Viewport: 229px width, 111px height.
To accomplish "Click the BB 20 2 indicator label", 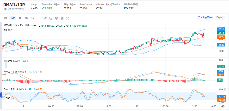I will tap(9, 30).
